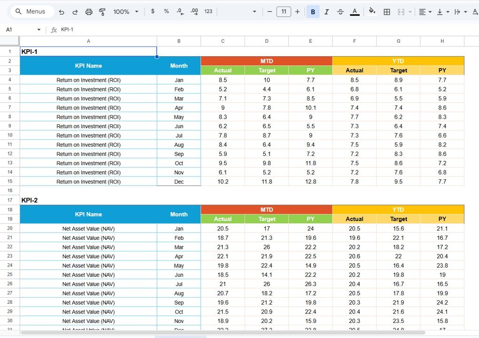Toggle italic formatting

click(327, 11)
